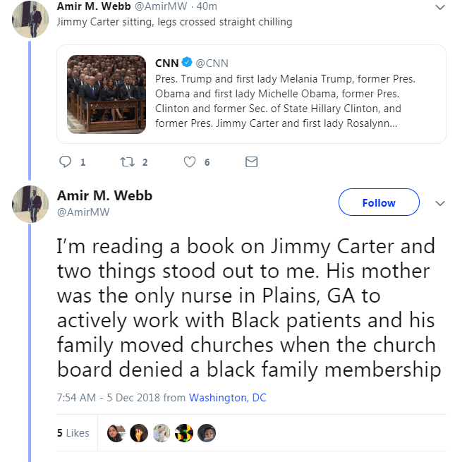This screenshot has width=474, height=462.
Task: Retweet the Jimmy Carter sitting tweet
Action: point(128,162)
